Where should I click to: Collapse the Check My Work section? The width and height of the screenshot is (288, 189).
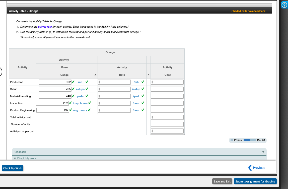point(15,158)
